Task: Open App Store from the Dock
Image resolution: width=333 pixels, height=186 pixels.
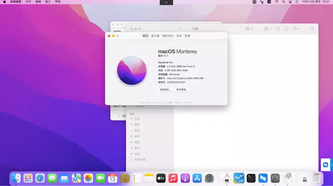Action: point(197,178)
